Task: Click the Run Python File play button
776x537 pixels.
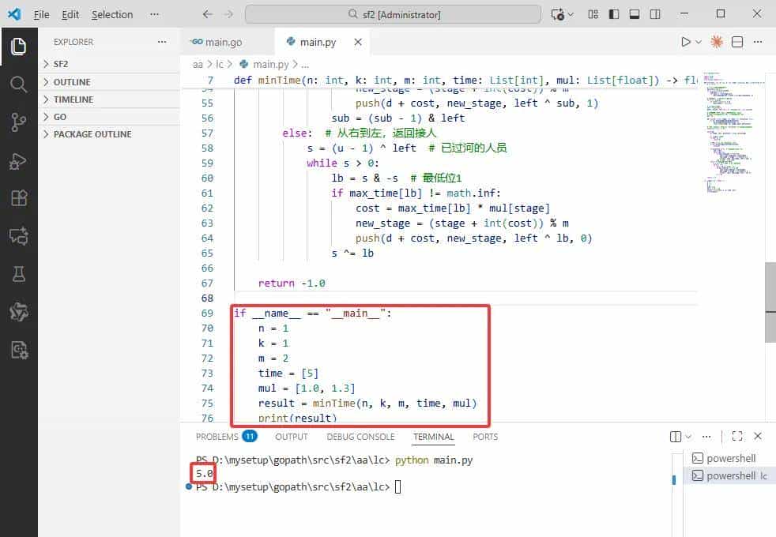Action: click(x=686, y=42)
